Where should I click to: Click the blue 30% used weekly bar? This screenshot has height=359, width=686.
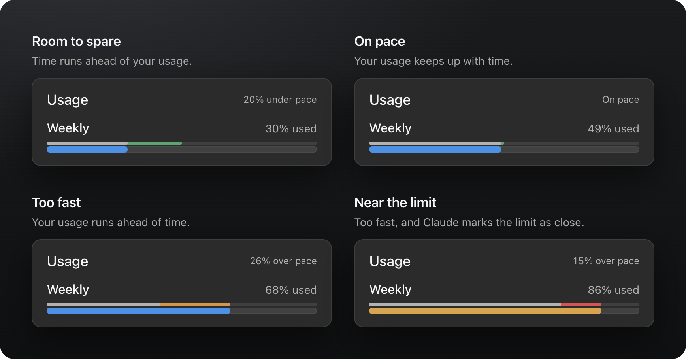coord(87,149)
